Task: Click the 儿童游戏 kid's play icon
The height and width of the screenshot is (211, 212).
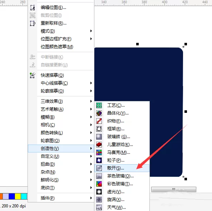Action: point(99,145)
